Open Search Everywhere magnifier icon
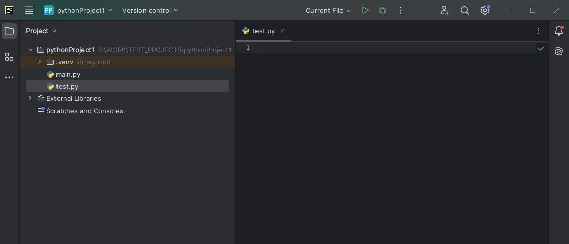This screenshot has width=569, height=244. point(465,10)
